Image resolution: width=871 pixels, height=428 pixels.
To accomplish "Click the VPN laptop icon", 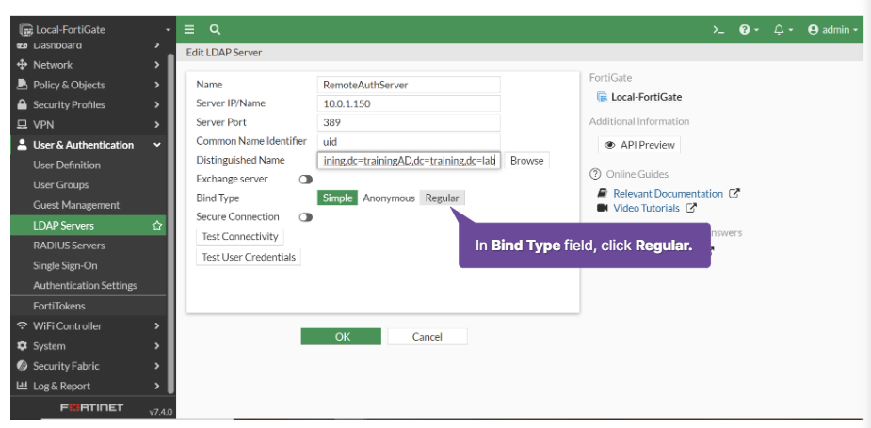I will (23, 124).
